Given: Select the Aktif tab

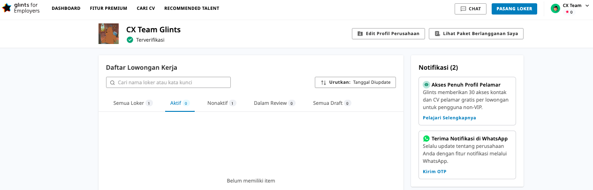Looking at the screenshot, I should click(180, 103).
